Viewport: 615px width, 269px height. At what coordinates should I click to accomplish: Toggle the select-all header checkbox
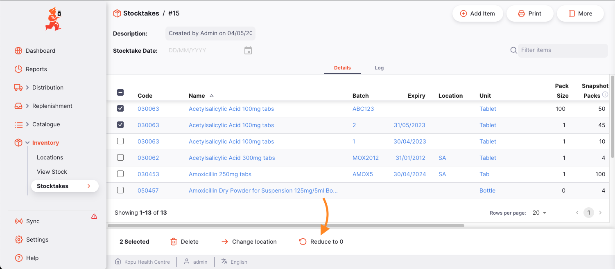(120, 93)
